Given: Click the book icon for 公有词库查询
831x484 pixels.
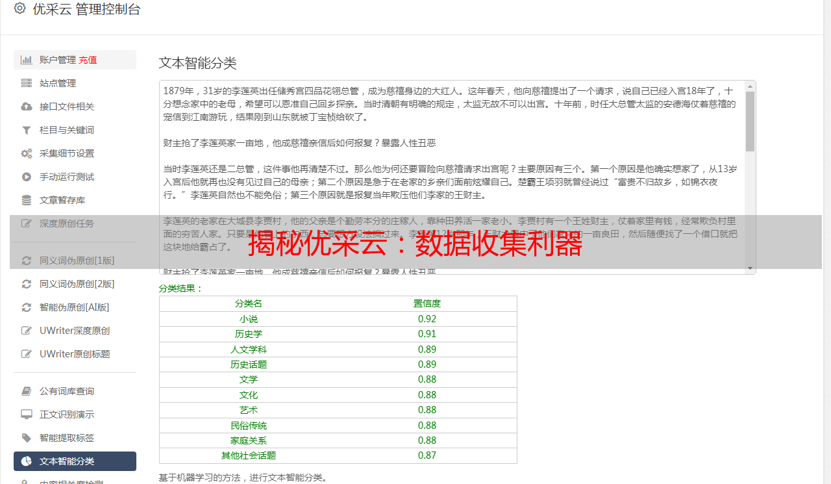Looking at the screenshot, I should click(27, 391).
